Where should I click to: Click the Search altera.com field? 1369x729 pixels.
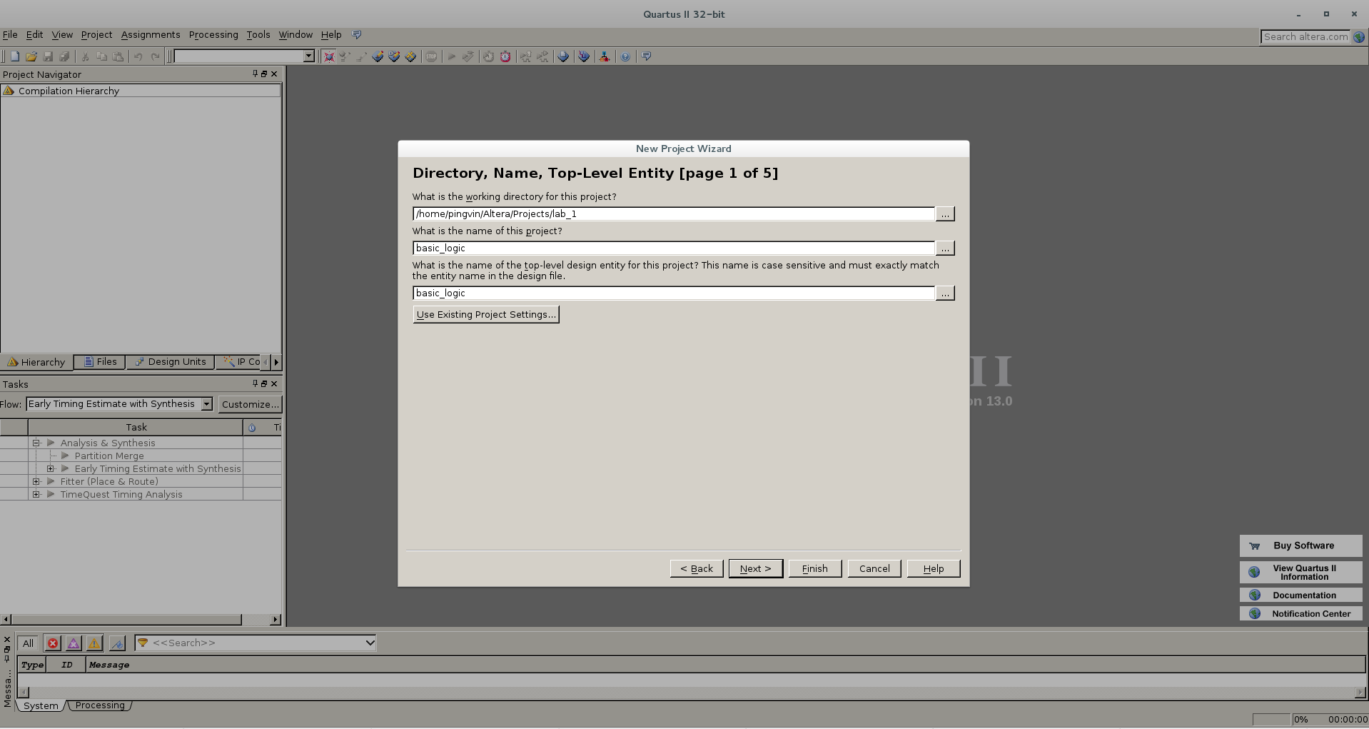click(x=1305, y=37)
